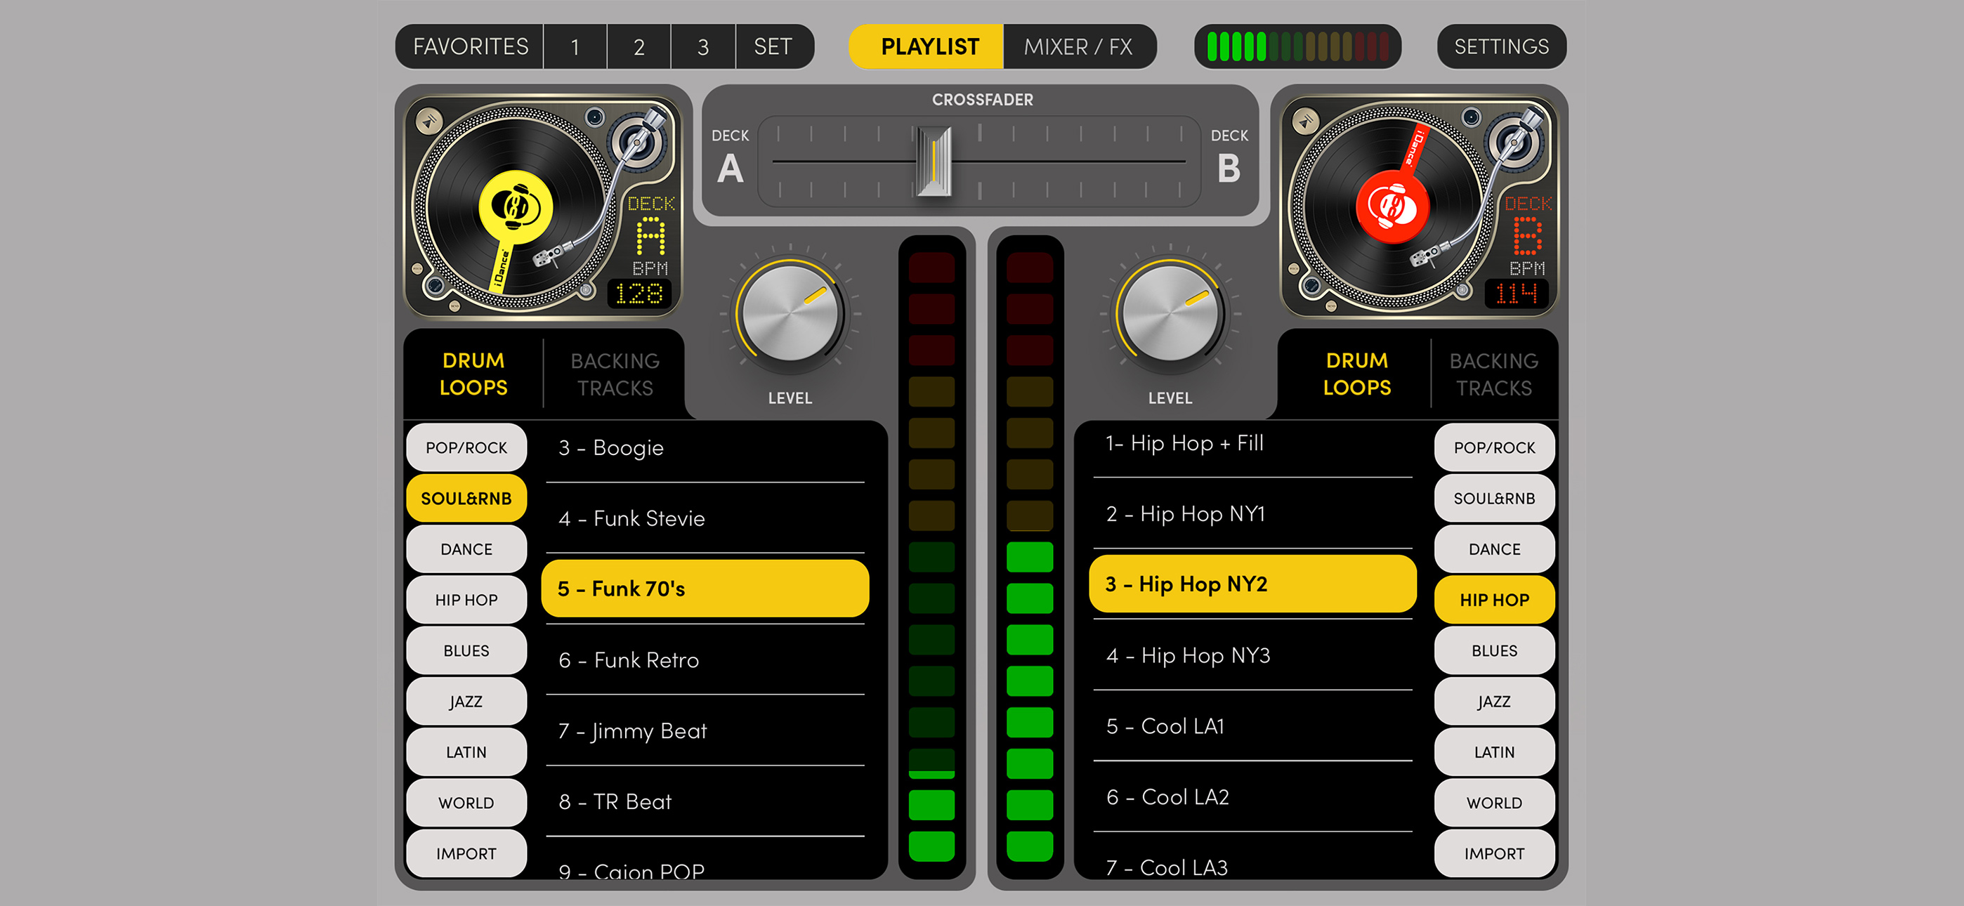Click the Deck A turntable vinyl
This screenshot has width=1964, height=906.
pyautogui.click(x=516, y=206)
